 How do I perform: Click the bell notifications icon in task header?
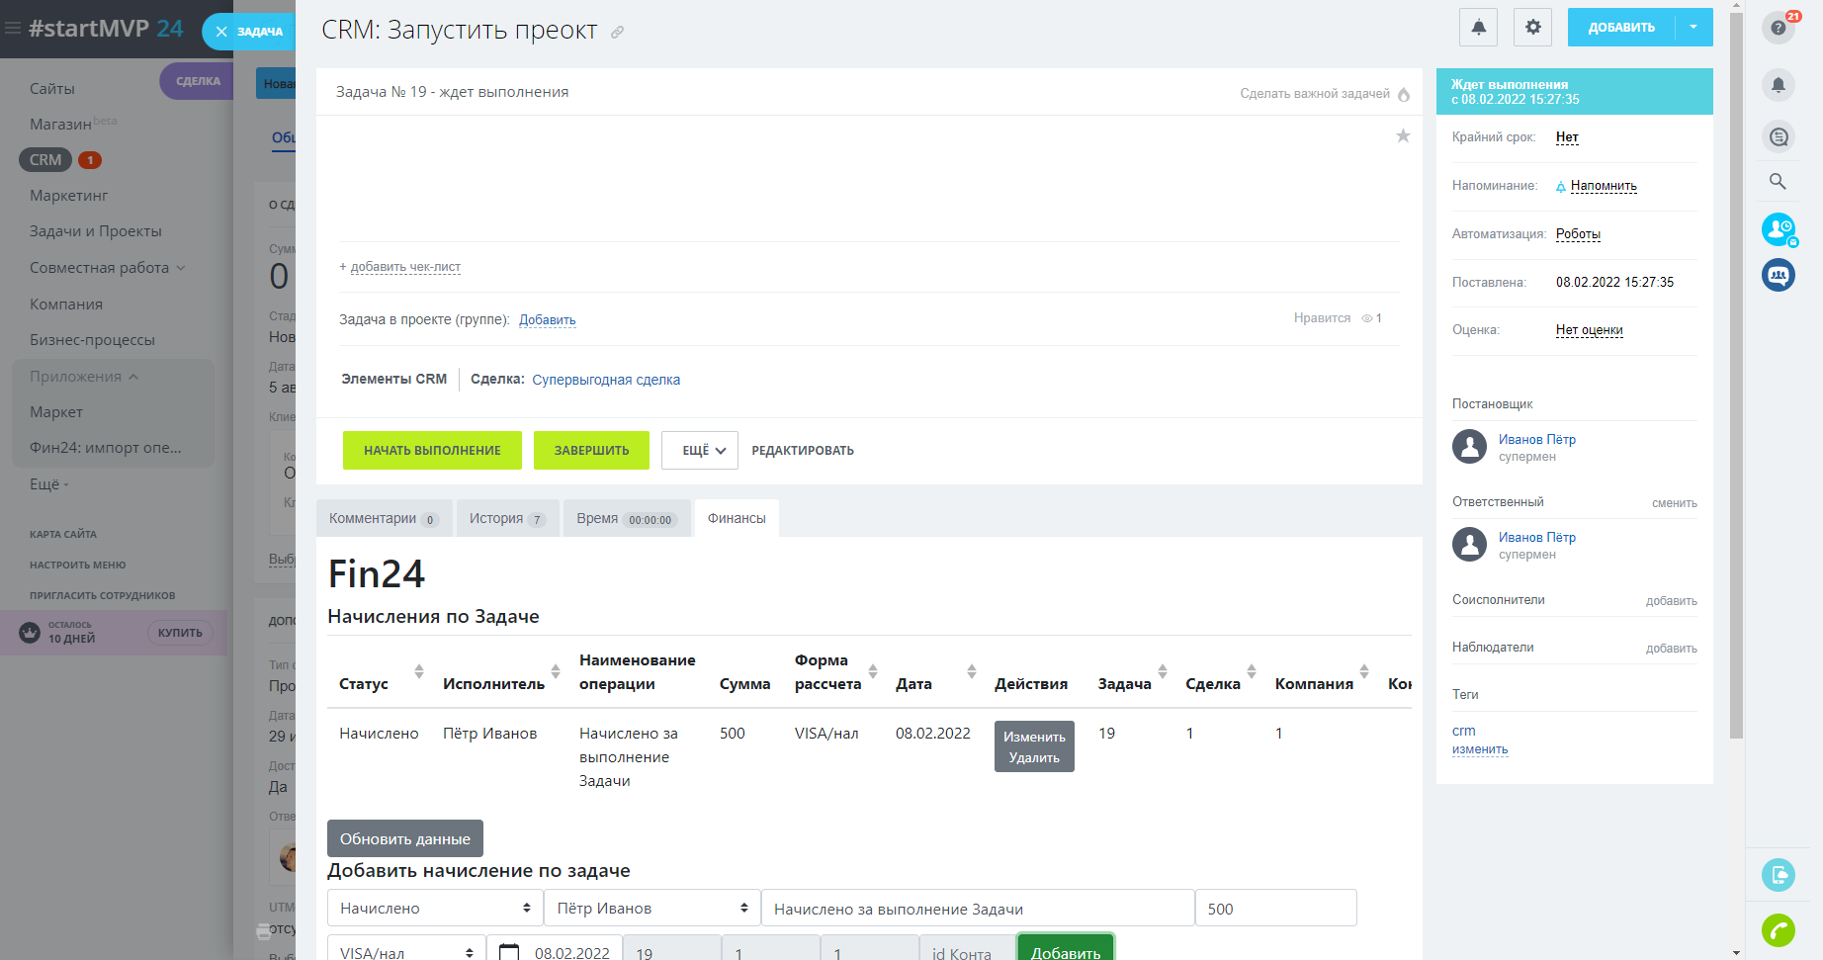(x=1478, y=28)
